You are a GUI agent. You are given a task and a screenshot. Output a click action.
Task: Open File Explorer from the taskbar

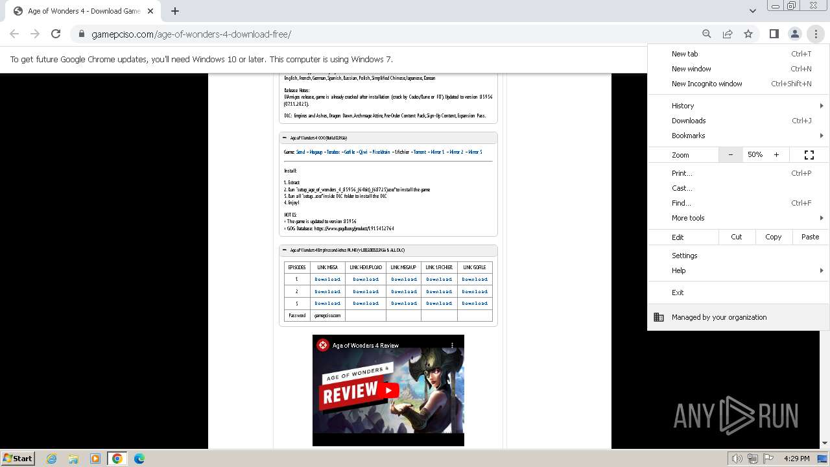tap(73, 459)
